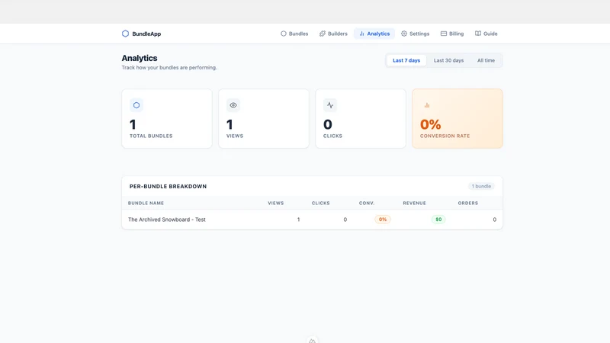Click the Clicks column header
This screenshot has height=343, width=610.
pos(320,203)
